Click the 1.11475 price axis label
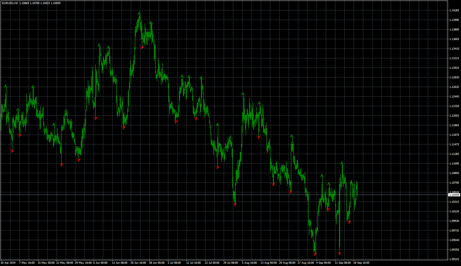 (x=454, y=144)
